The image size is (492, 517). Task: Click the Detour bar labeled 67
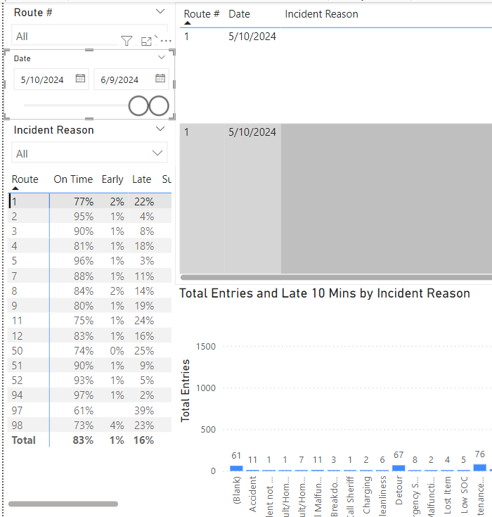[x=399, y=468]
